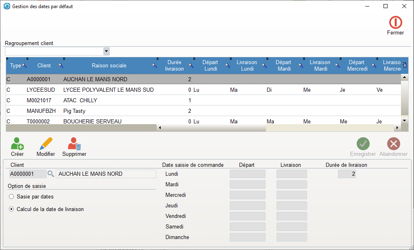Click the Lundi Départ input field

(247, 174)
